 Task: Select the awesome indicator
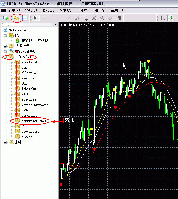tap(28, 78)
